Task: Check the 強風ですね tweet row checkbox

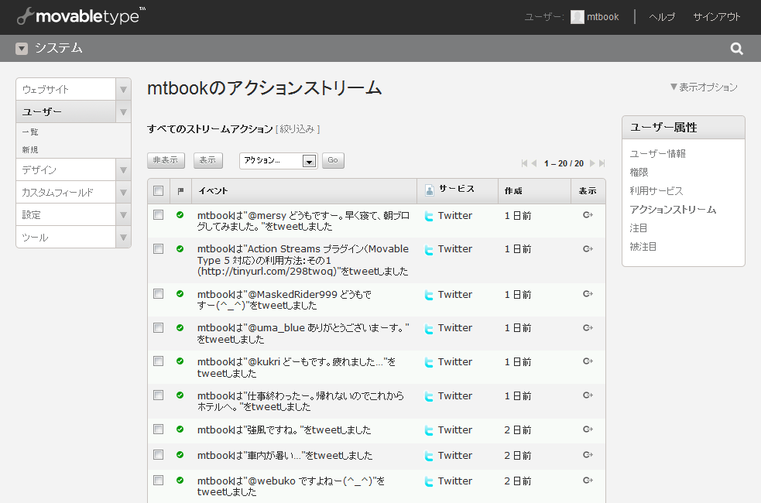Action: click(158, 429)
